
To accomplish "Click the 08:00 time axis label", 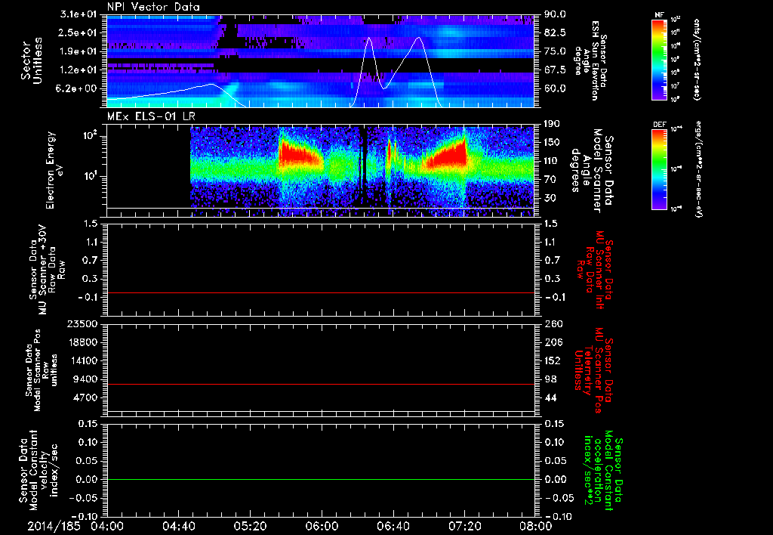I will pyautogui.click(x=536, y=526).
